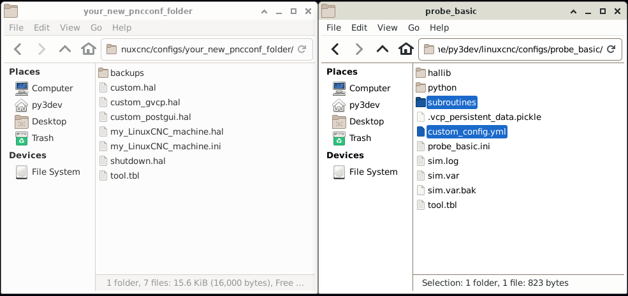Go up one level in probe_basic window
Image resolution: width=628 pixels, height=296 pixels.
pyautogui.click(x=383, y=49)
